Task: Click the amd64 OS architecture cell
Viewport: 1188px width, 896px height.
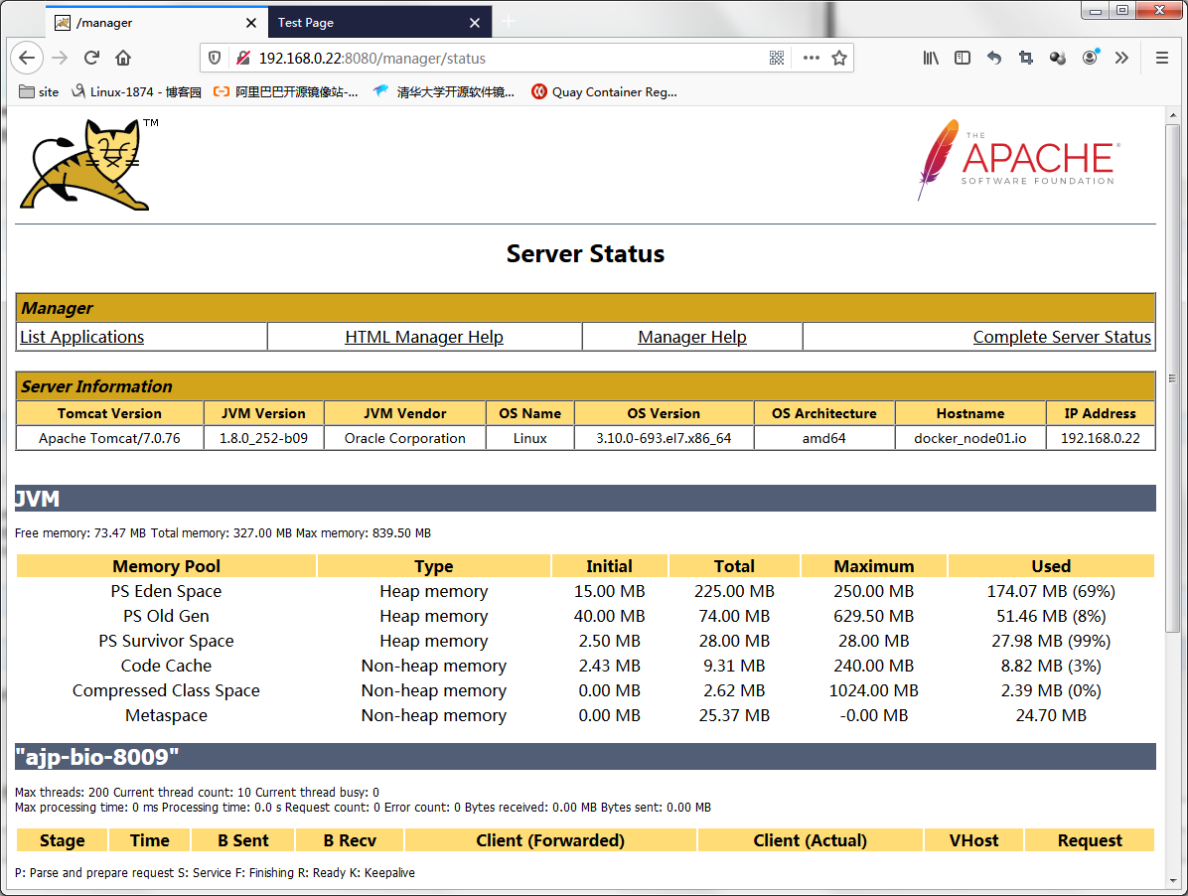Action: [824, 438]
